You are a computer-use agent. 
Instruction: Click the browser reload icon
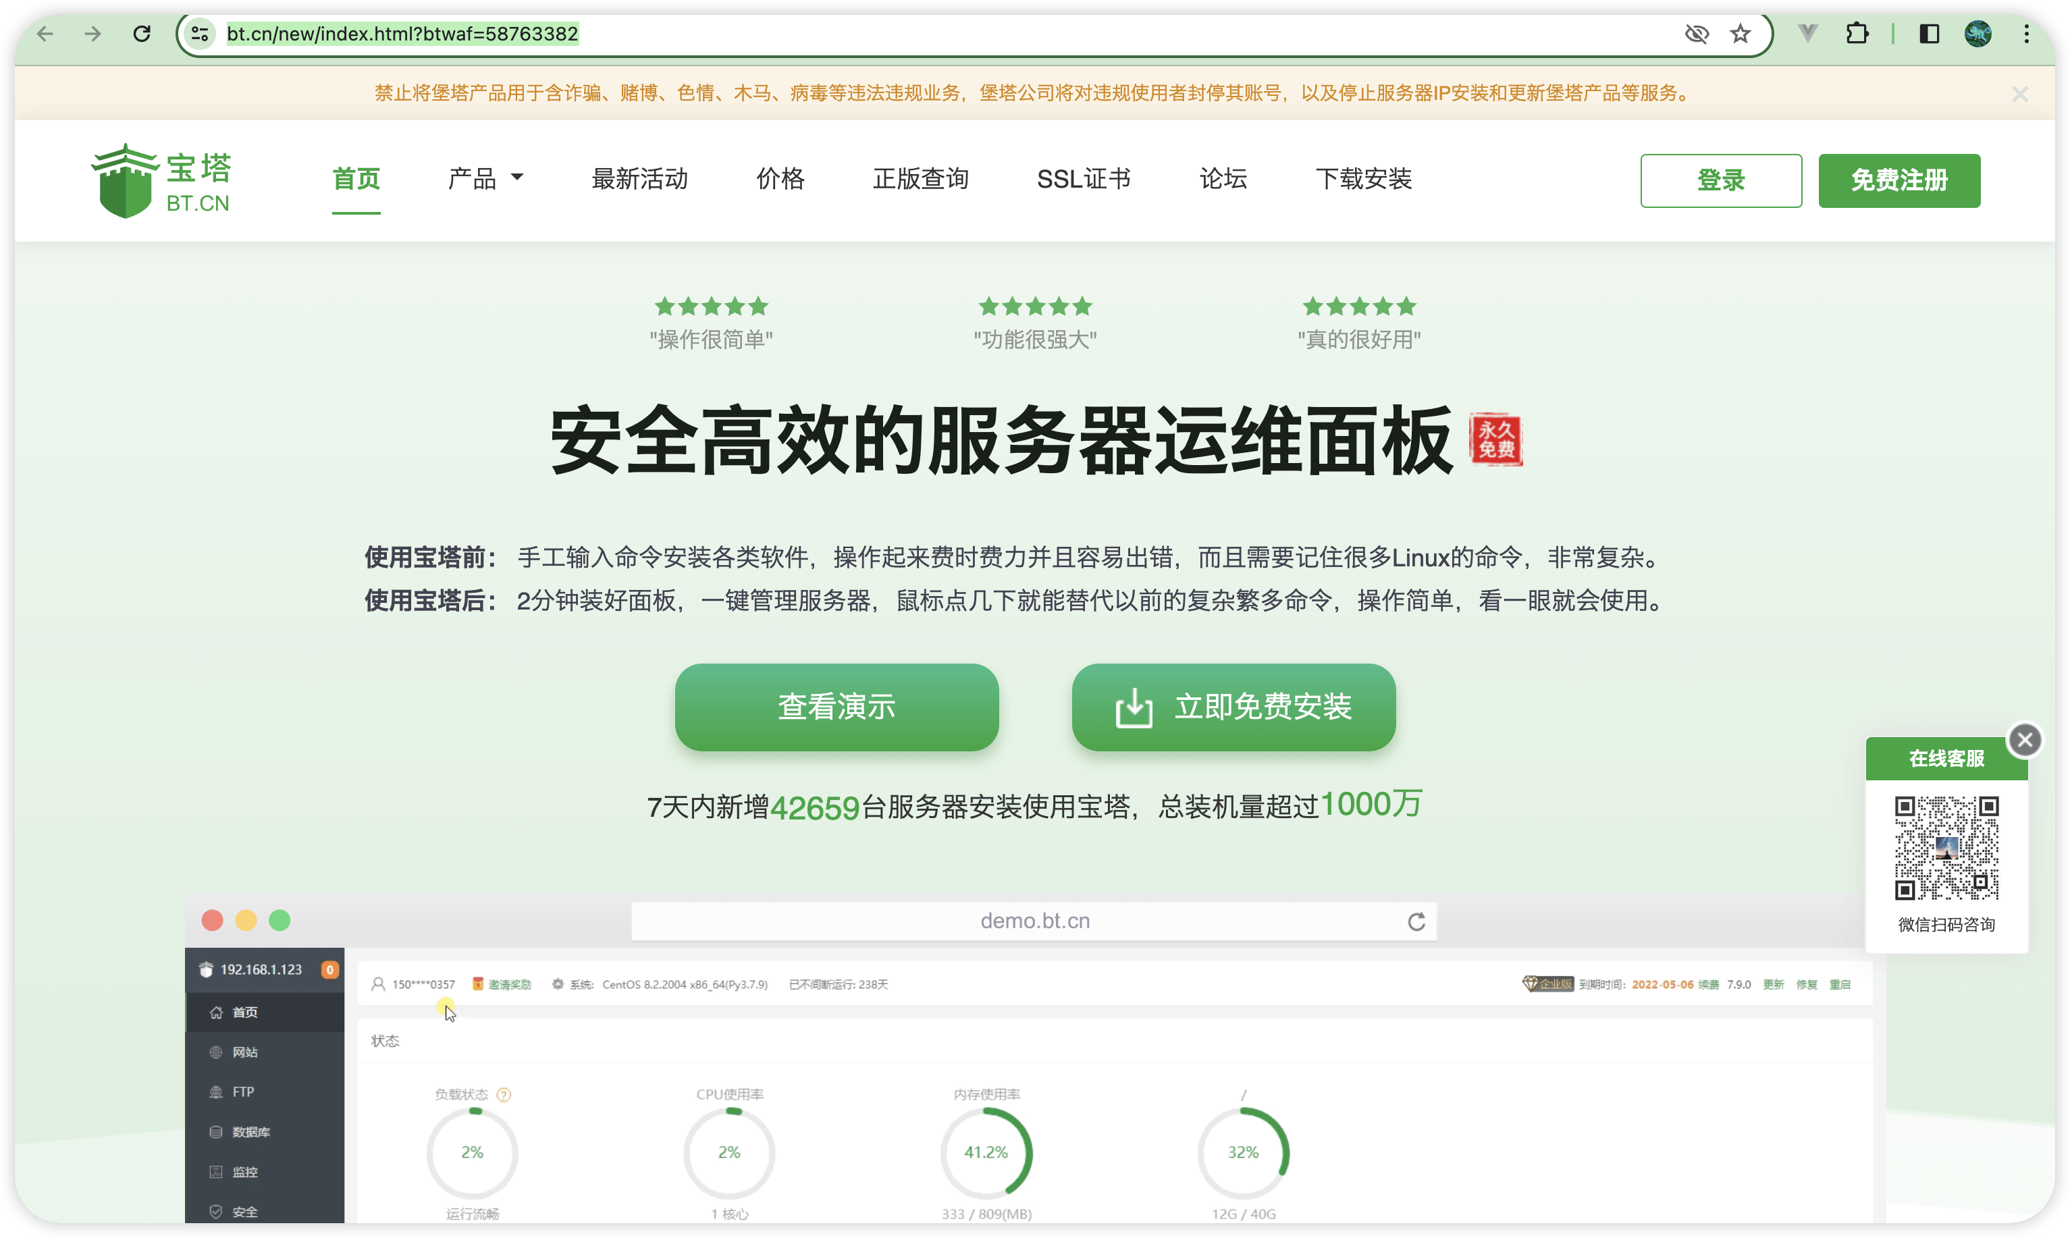click(x=142, y=34)
